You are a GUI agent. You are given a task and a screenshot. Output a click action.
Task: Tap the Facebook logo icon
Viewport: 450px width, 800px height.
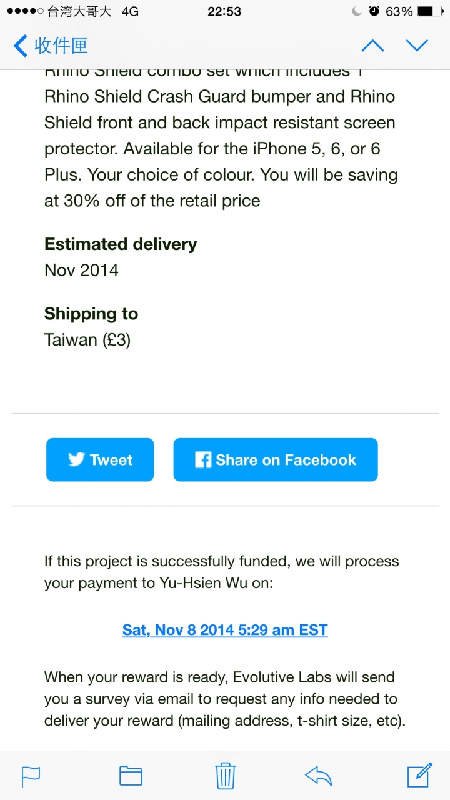tap(203, 460)
